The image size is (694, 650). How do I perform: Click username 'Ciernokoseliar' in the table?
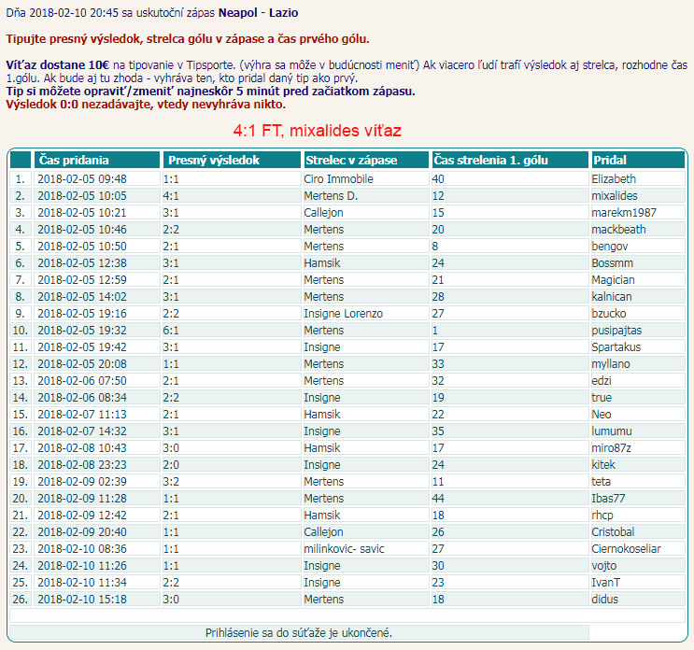pyautogui.click(x=626, y=548)
